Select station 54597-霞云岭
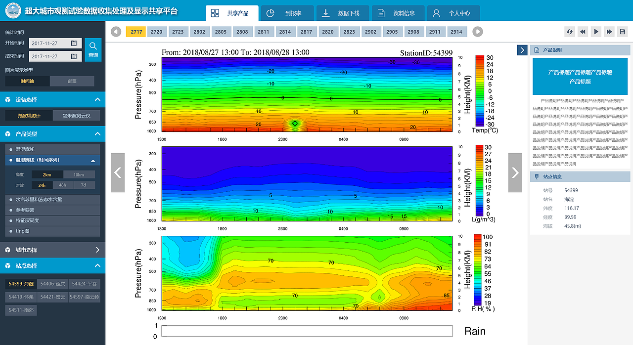 [85, 297]
